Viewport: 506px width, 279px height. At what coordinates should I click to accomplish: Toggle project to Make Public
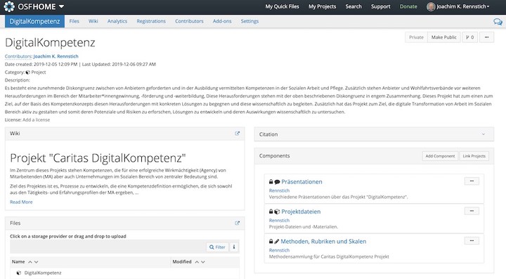(443, 37)
